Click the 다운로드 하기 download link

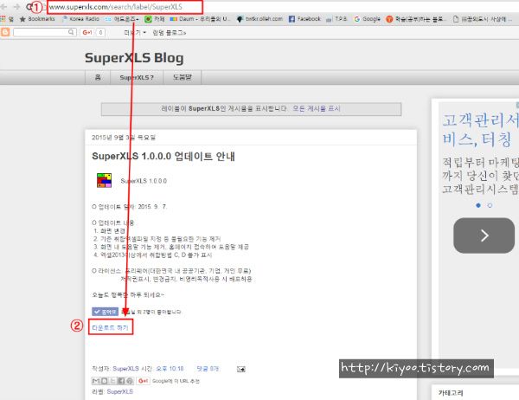(x=110, y=327)
